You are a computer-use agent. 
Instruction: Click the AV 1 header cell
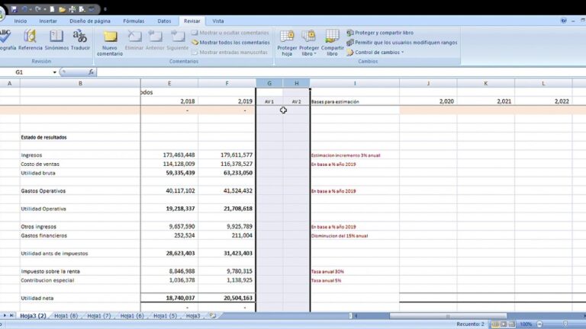click(x=269, y=101)
